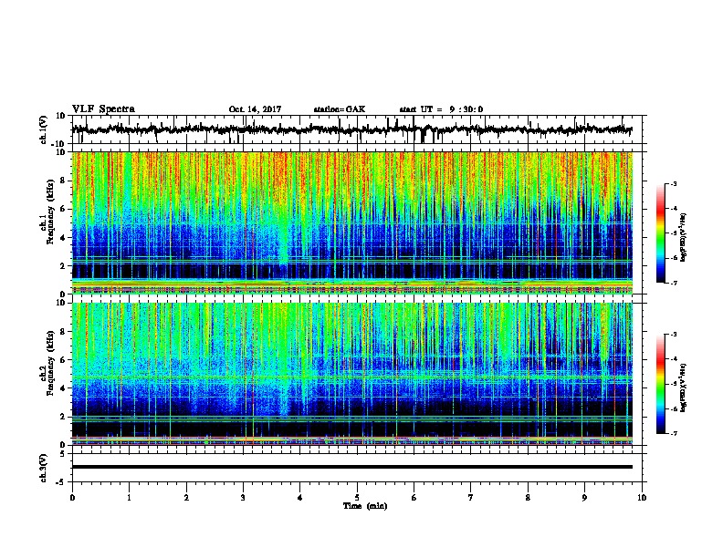The width and height of the screenshot is (723, 558).
Task: Click the time axis tick label "8"
Action: pos(528,498)
